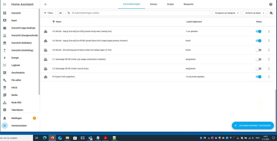Click the Laatst uitgevoerd column header
The image size is (277, 141).
194,22
